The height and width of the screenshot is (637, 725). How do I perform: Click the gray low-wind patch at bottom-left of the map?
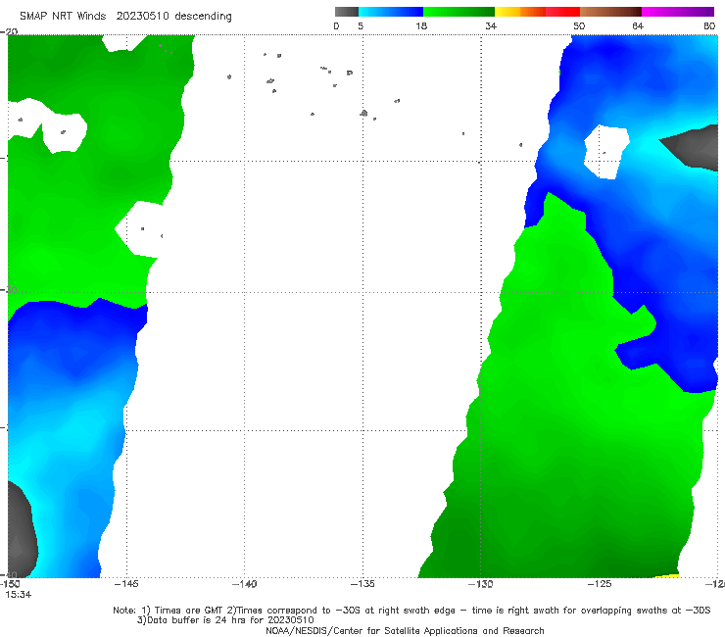(21, 532)
